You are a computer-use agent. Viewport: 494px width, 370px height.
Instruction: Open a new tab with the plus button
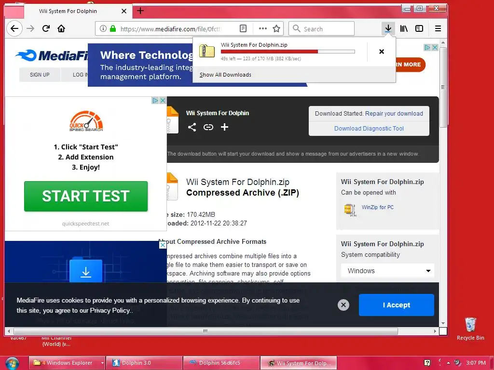point(140,11)
